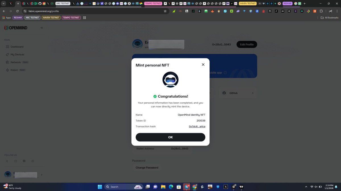Viewport: 341px width, 191px height.
Task: Open the Wi-Fi network status icon
Action: (x=312, y=187)
